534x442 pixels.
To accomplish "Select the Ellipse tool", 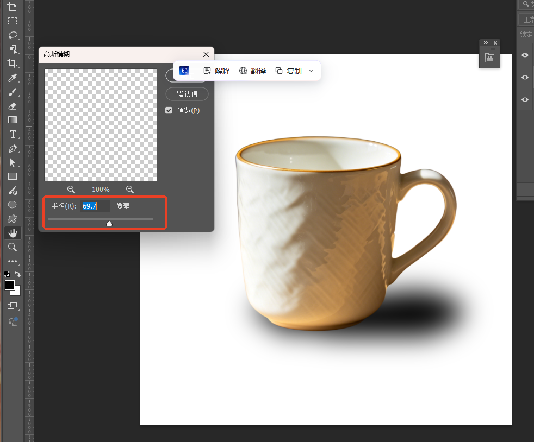I will (13, 205).
